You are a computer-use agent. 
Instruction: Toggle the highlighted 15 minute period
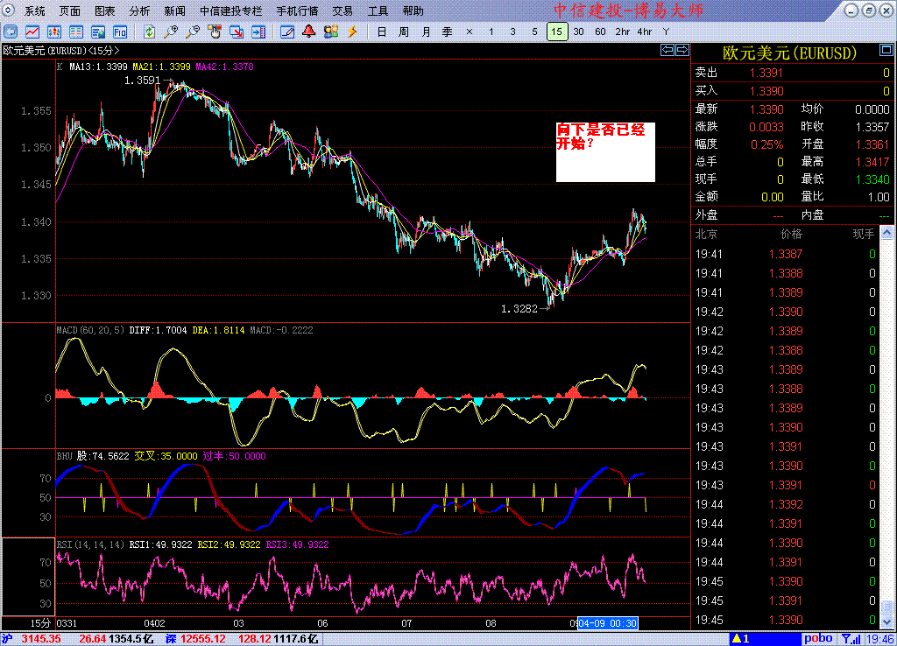tap(556, 32)
